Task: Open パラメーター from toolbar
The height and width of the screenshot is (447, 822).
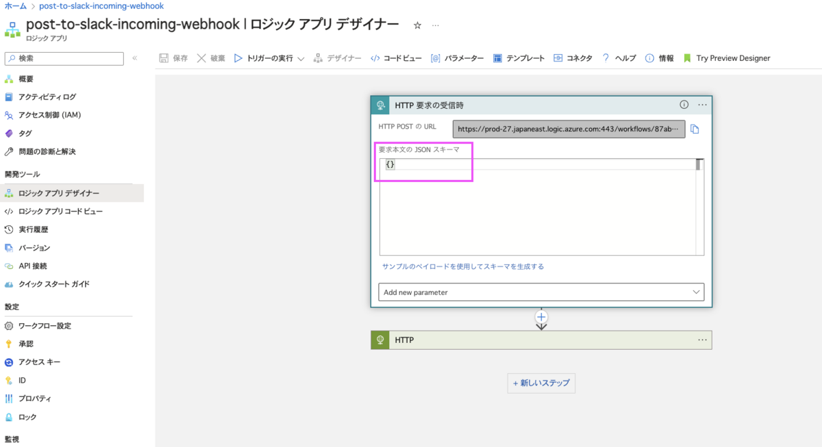Action: point(457,58)
